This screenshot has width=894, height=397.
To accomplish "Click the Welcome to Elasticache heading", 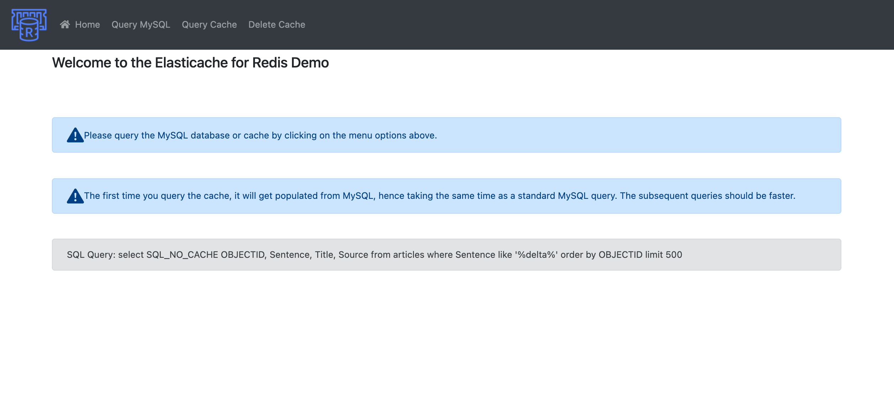I will [190, 63].
